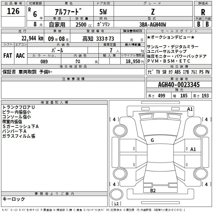Viewport: 213px width, 213px height.
Task: Click ユニバーサルステップ line
Action: tap(167, 51)
